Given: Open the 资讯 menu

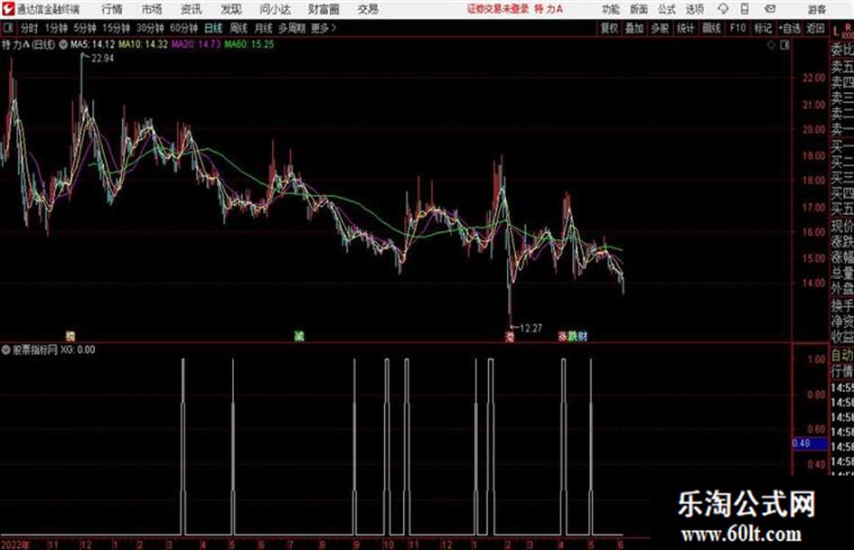Looking at the screenshot, I should [x=192, y=9].
